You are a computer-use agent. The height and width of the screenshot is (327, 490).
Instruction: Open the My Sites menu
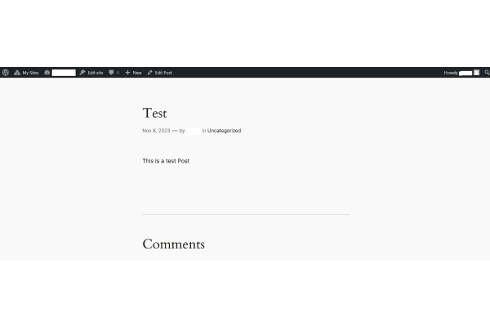click(x=30, y=73)
